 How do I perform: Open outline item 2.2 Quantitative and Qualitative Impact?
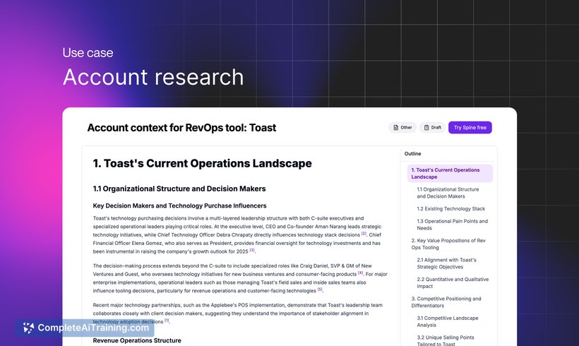(x=453, y=282)
